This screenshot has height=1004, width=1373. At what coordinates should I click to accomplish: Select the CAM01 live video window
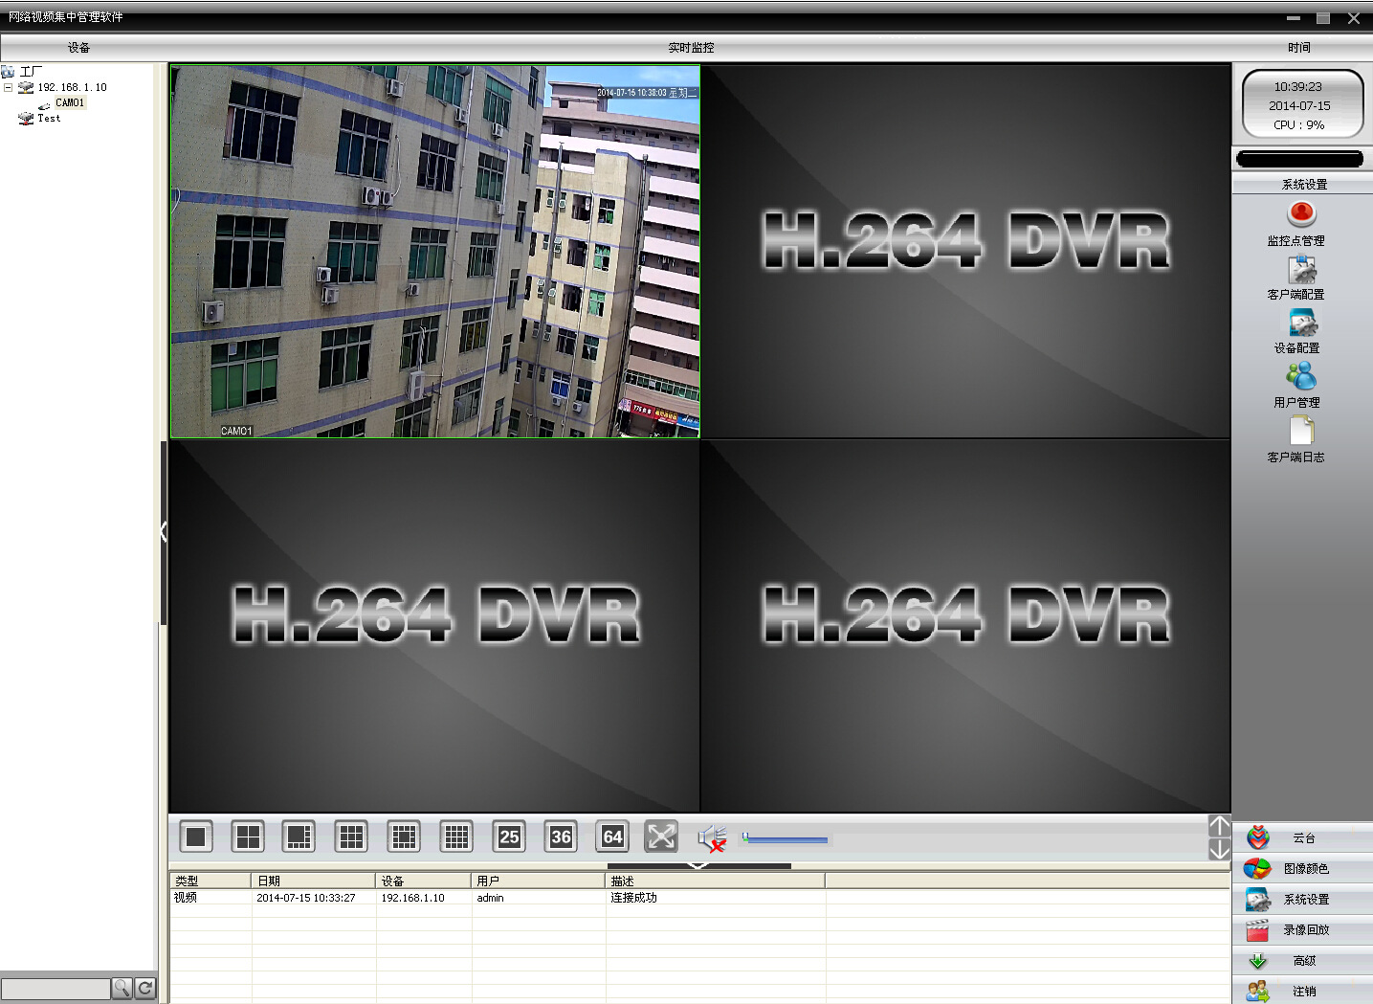pyautogui.click(x=435, y=252)
